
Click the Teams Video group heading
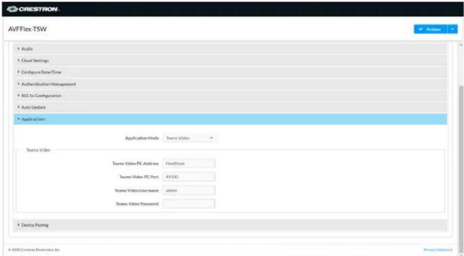[x=38, y=150]
